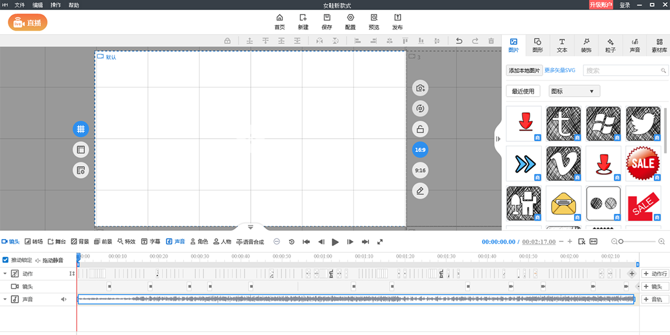Open the 操作 menu
The image size is (670, 335).
[x=55, y=5]
